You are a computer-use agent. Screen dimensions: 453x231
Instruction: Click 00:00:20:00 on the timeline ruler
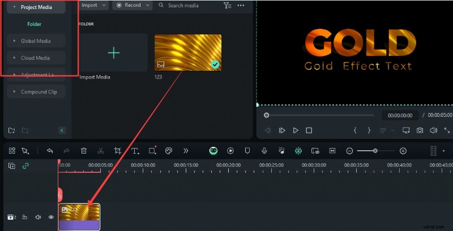point(229,165)
